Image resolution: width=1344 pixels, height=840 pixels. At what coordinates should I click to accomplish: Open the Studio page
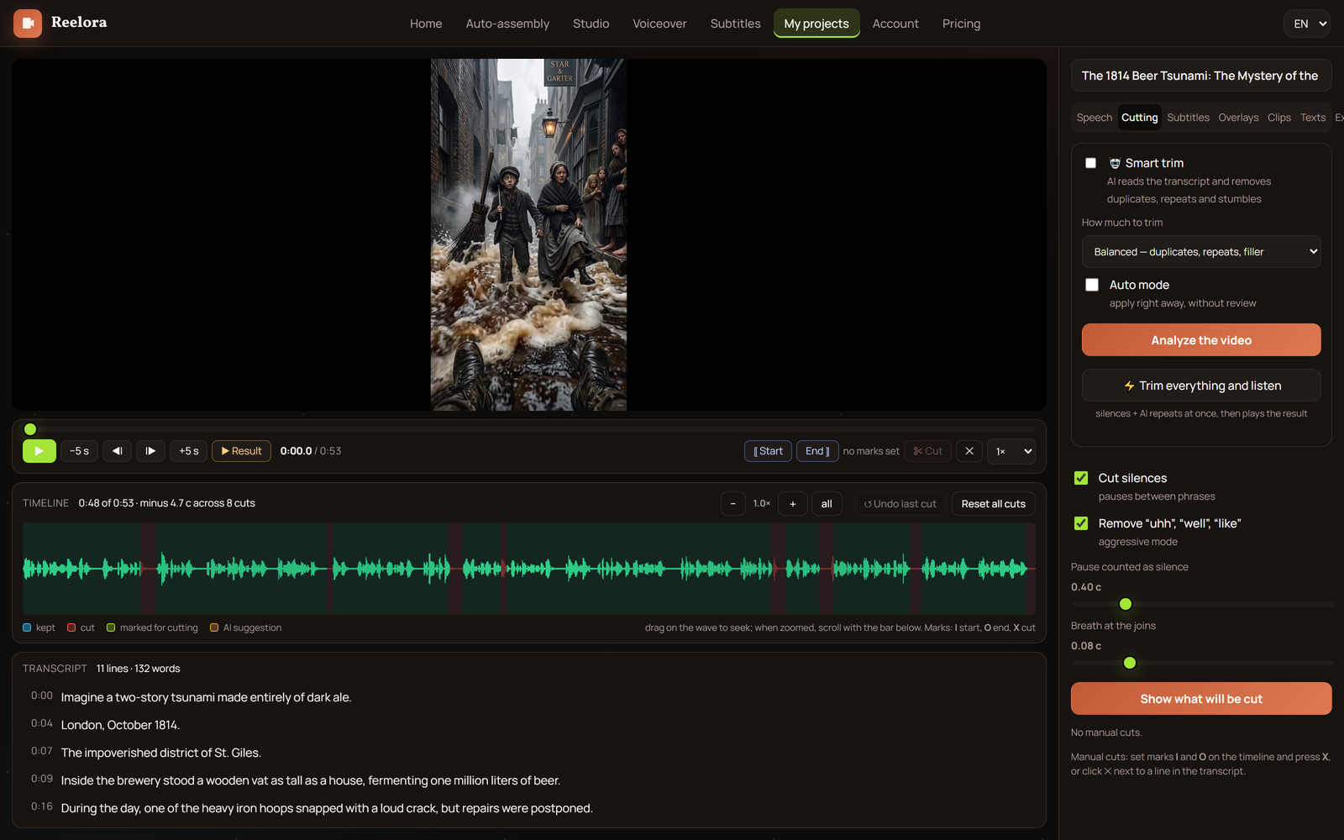coord(591,24)
